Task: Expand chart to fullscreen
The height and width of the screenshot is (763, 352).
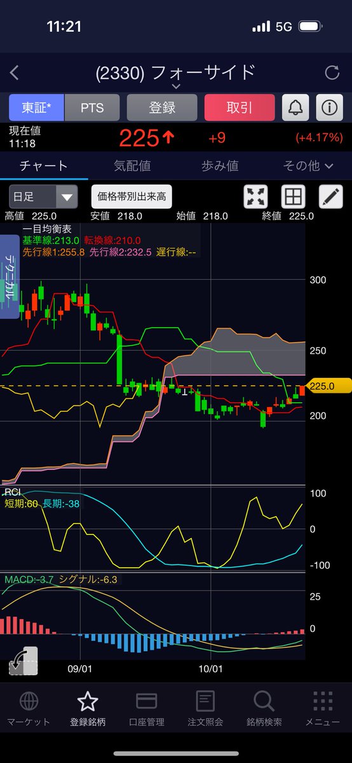Action: tap(256, 196)
